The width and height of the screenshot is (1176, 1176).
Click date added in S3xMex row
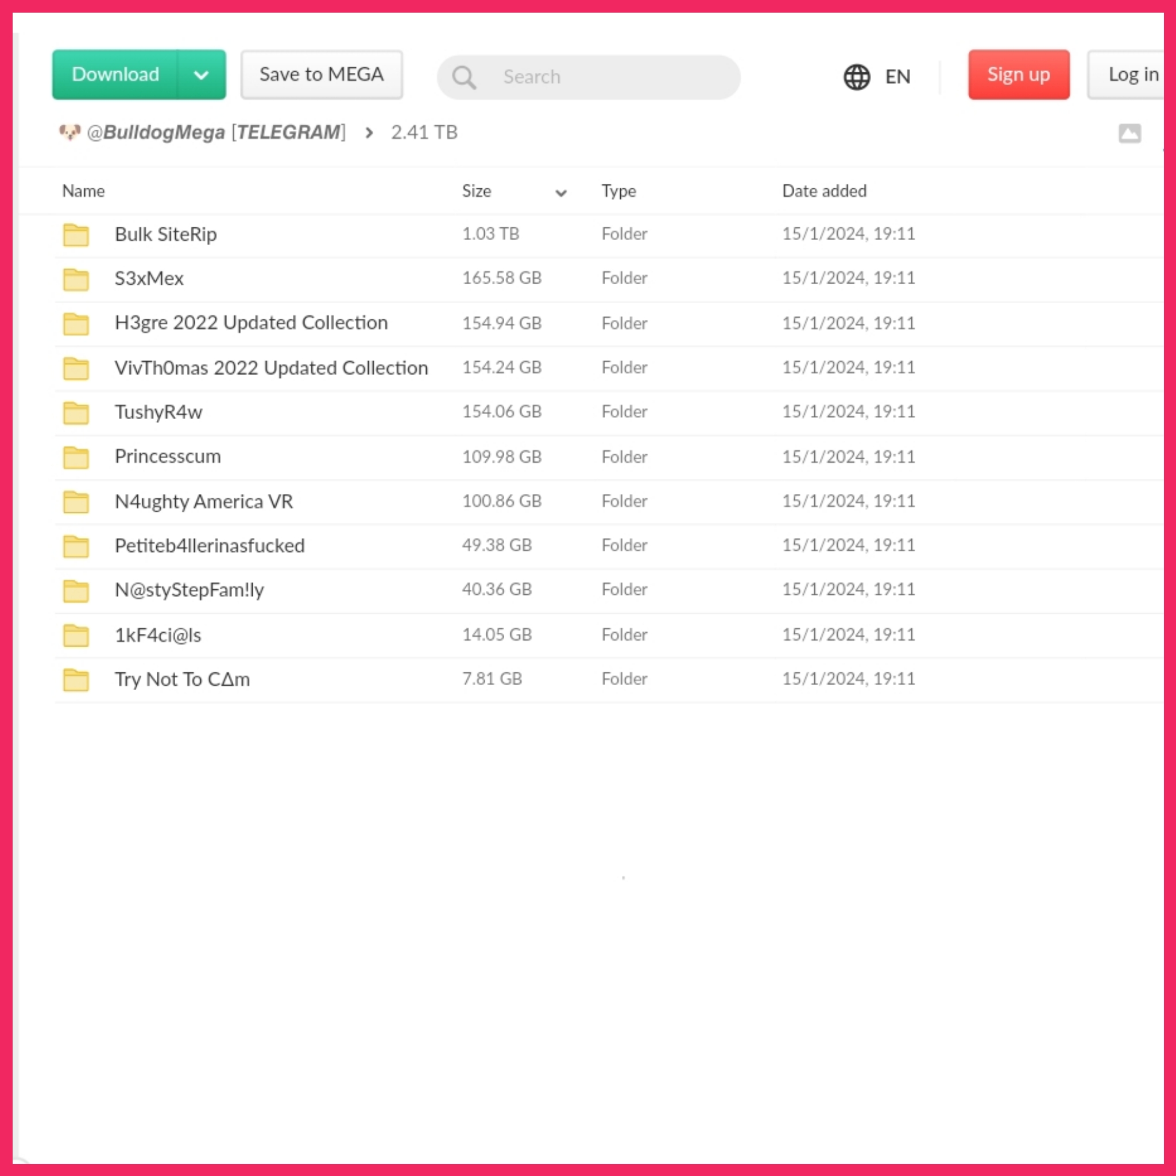click(x=849, y=278)
